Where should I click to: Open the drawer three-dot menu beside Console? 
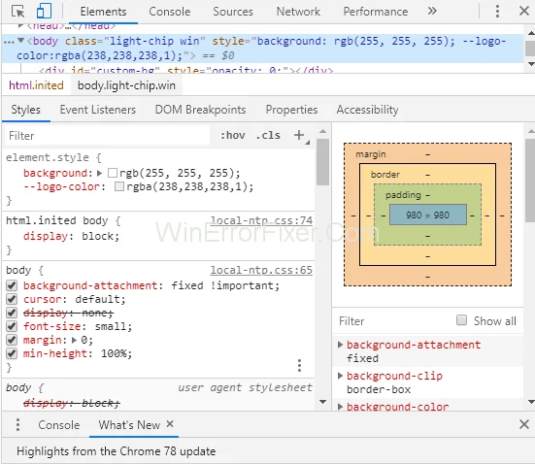17,425
